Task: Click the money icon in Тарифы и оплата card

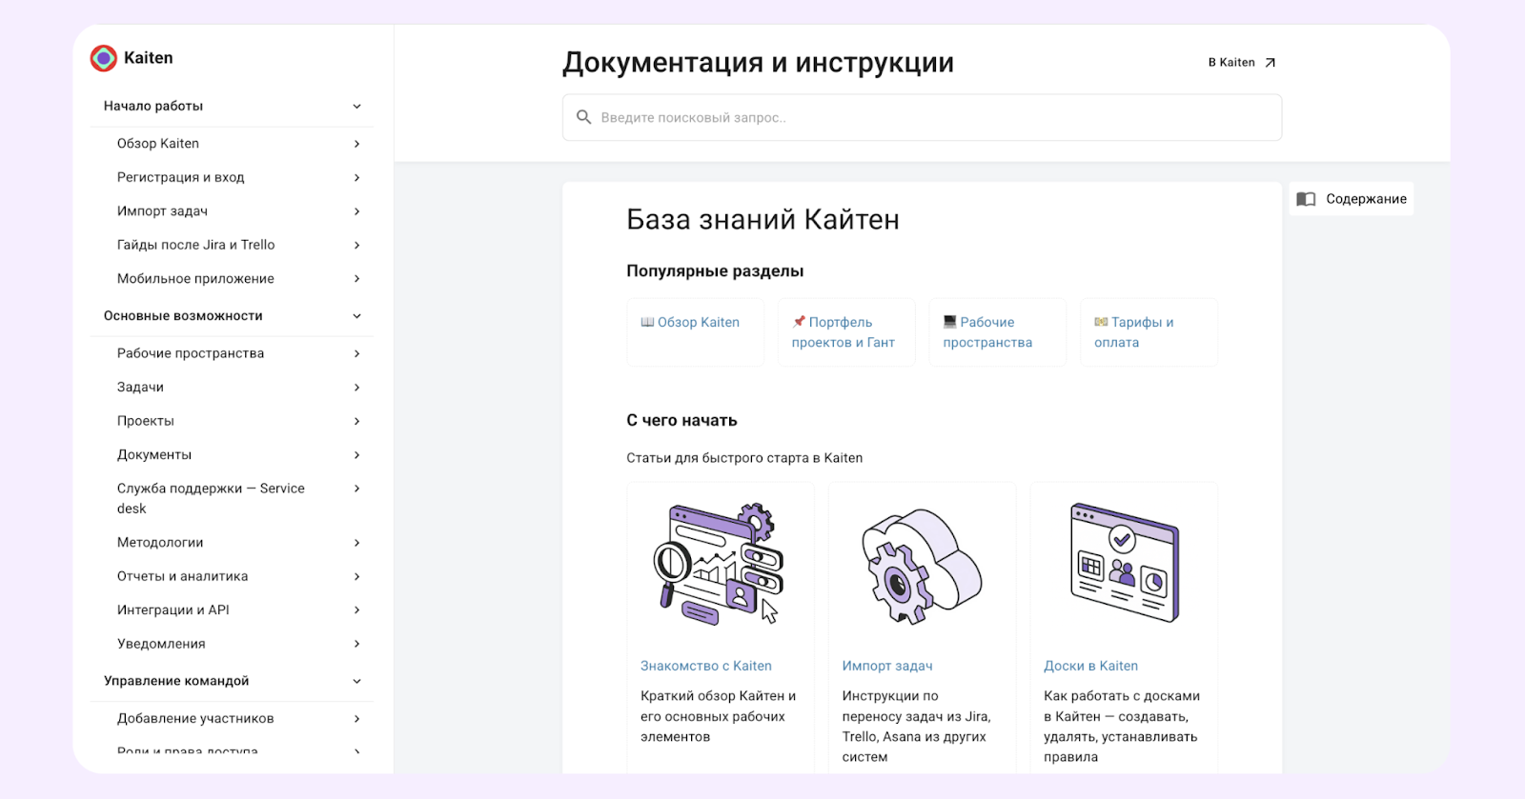Action: click(x=1101, y=322)
